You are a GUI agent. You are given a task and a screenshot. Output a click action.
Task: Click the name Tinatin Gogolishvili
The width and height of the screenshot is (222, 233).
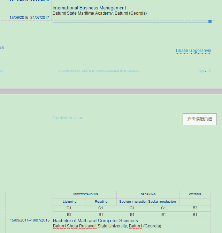[193, 51]
